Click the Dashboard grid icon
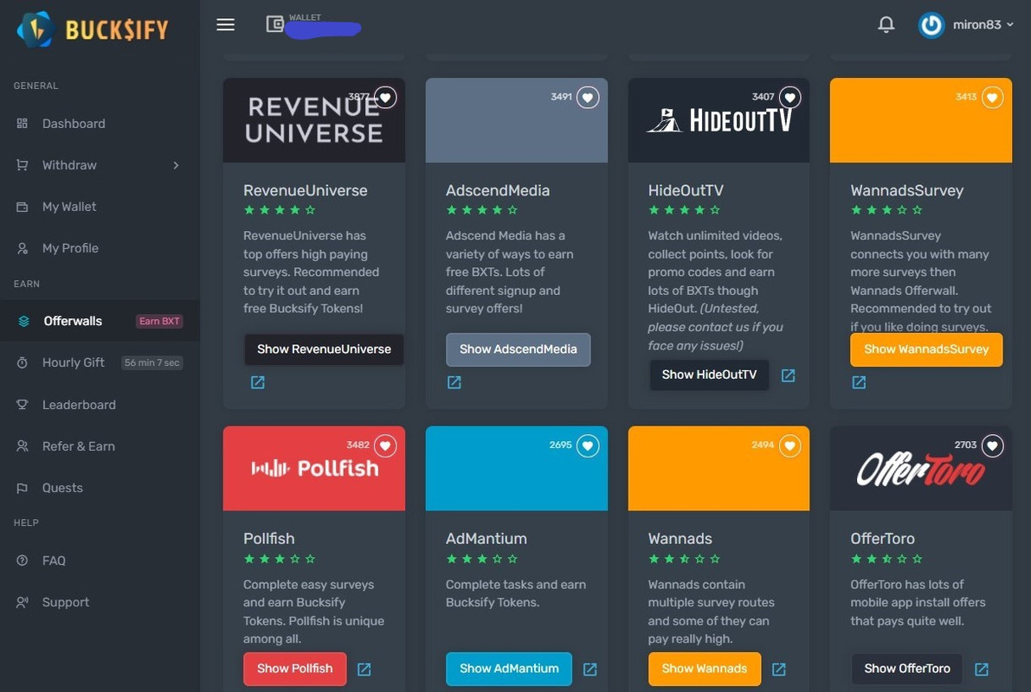 click(x=23, y=124)
